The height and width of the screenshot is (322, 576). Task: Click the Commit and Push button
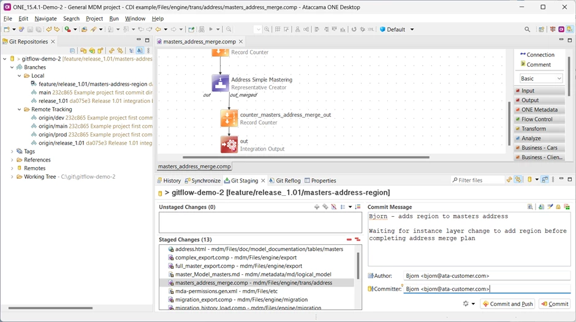tap(507, 304)
